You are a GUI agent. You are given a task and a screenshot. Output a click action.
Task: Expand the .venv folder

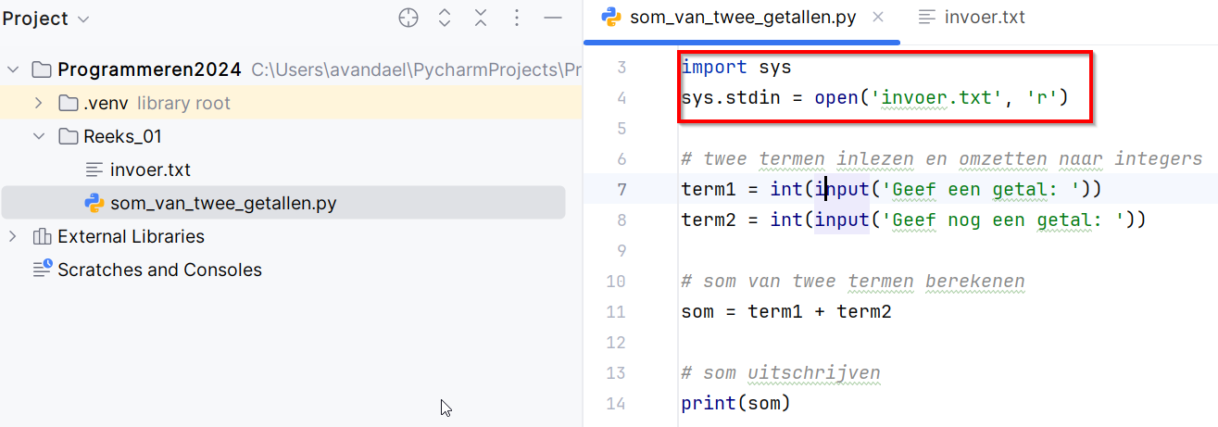[x=39, y=104]
